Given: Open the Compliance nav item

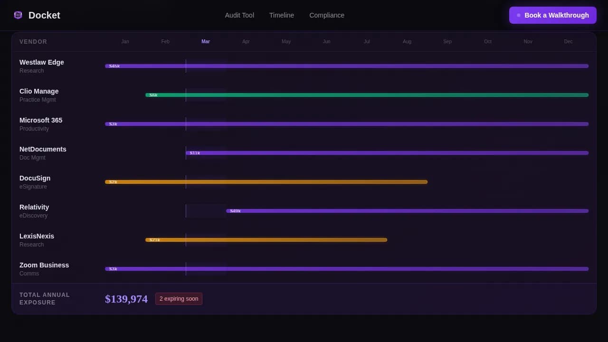Looking at the screenshot, I should point(327,15).
